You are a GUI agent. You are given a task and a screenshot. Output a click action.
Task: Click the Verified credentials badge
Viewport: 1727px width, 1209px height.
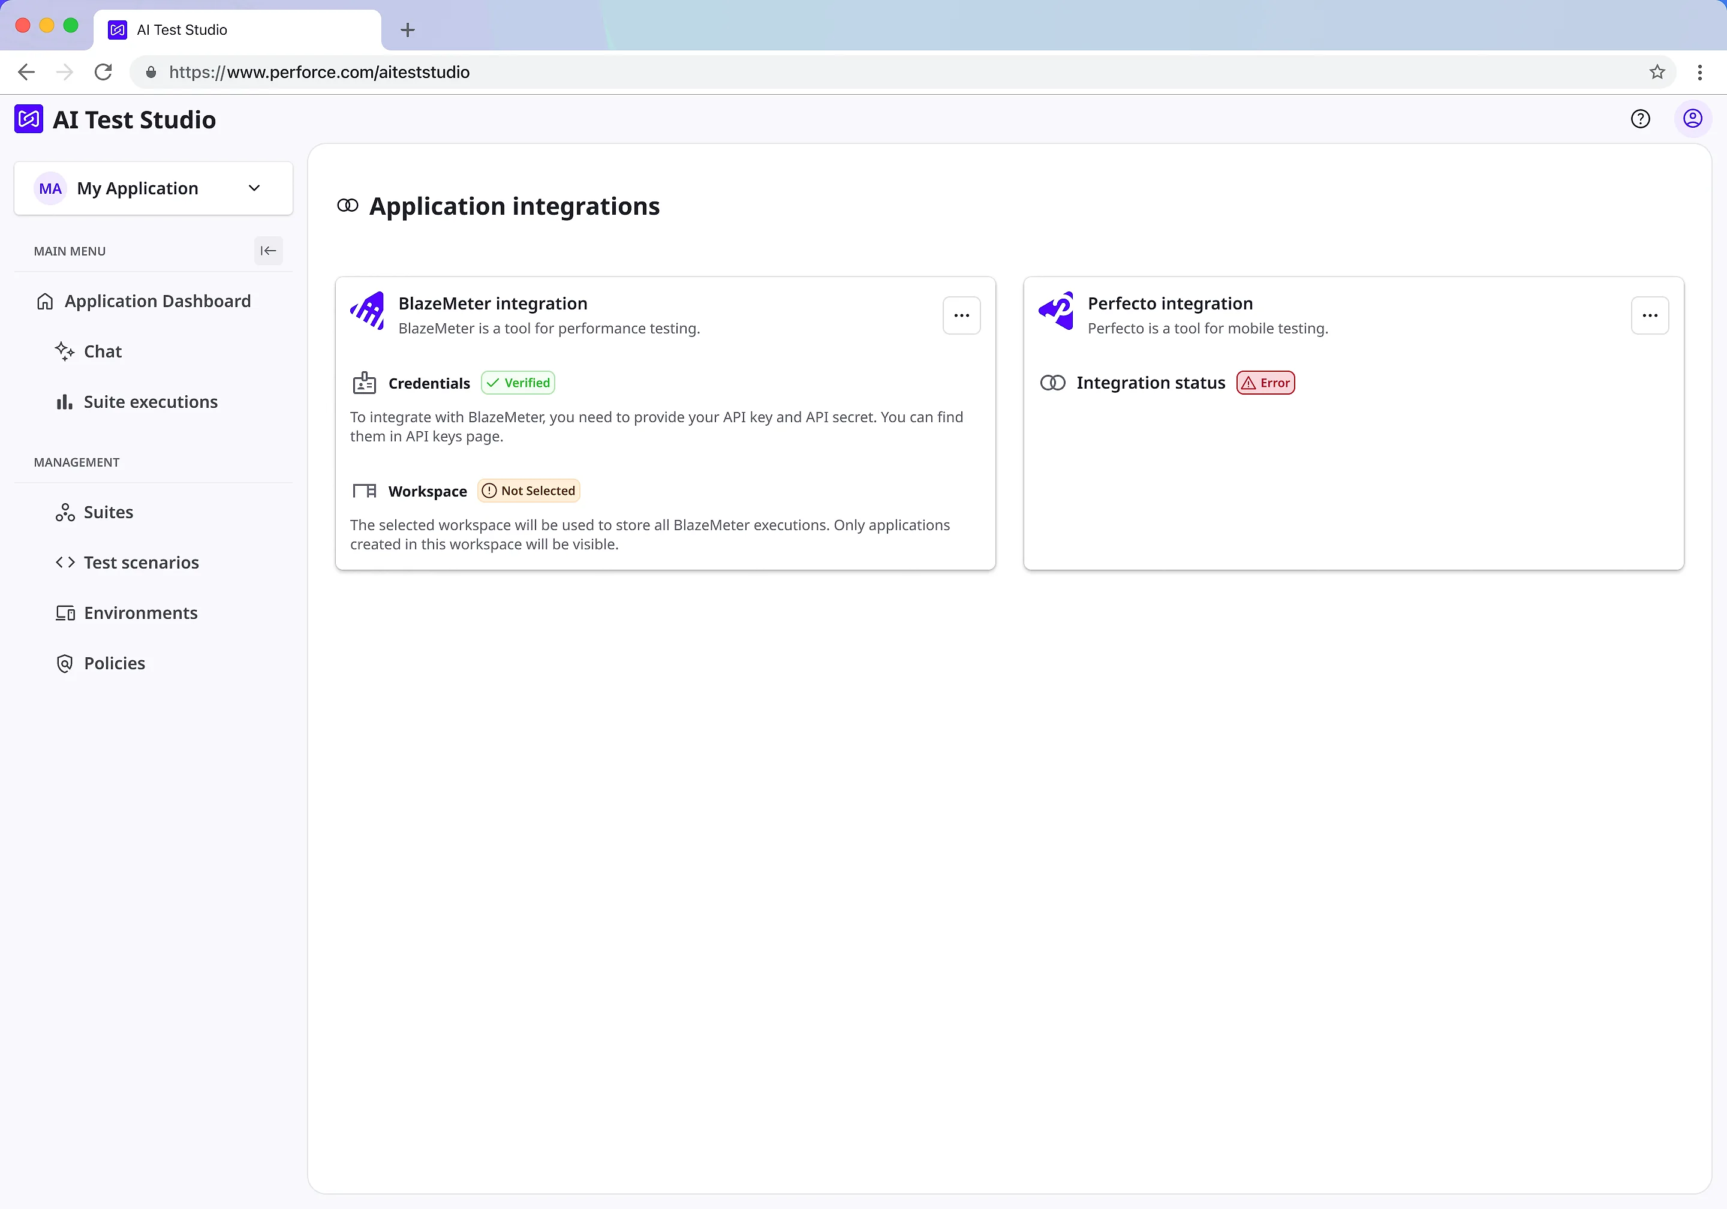[x=518, y=383]
